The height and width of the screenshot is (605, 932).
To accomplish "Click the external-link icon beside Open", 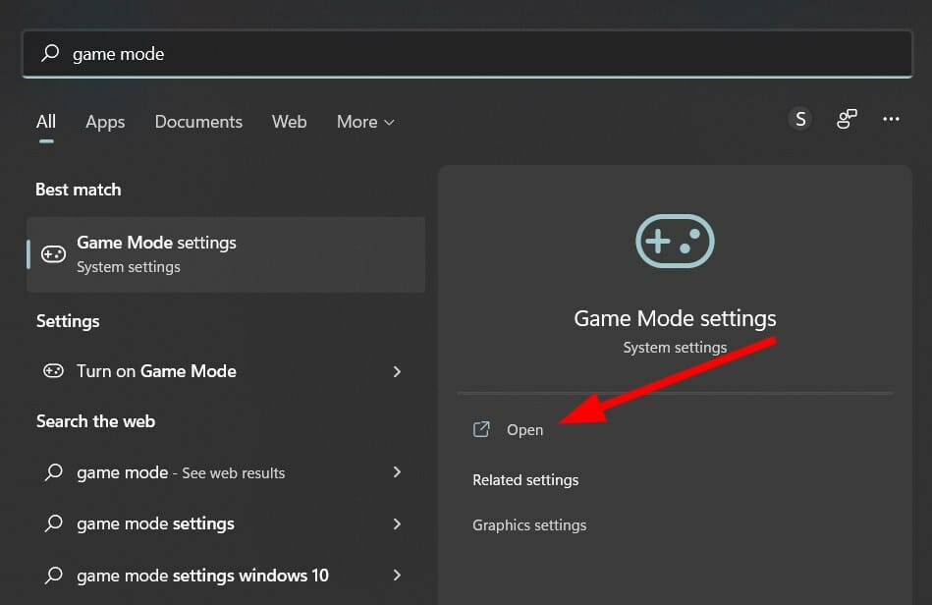I will (481, 429).
